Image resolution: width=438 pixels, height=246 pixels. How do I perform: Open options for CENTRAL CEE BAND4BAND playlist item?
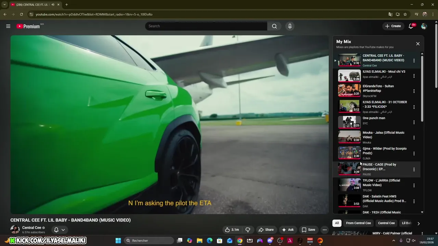click(414, 60)
